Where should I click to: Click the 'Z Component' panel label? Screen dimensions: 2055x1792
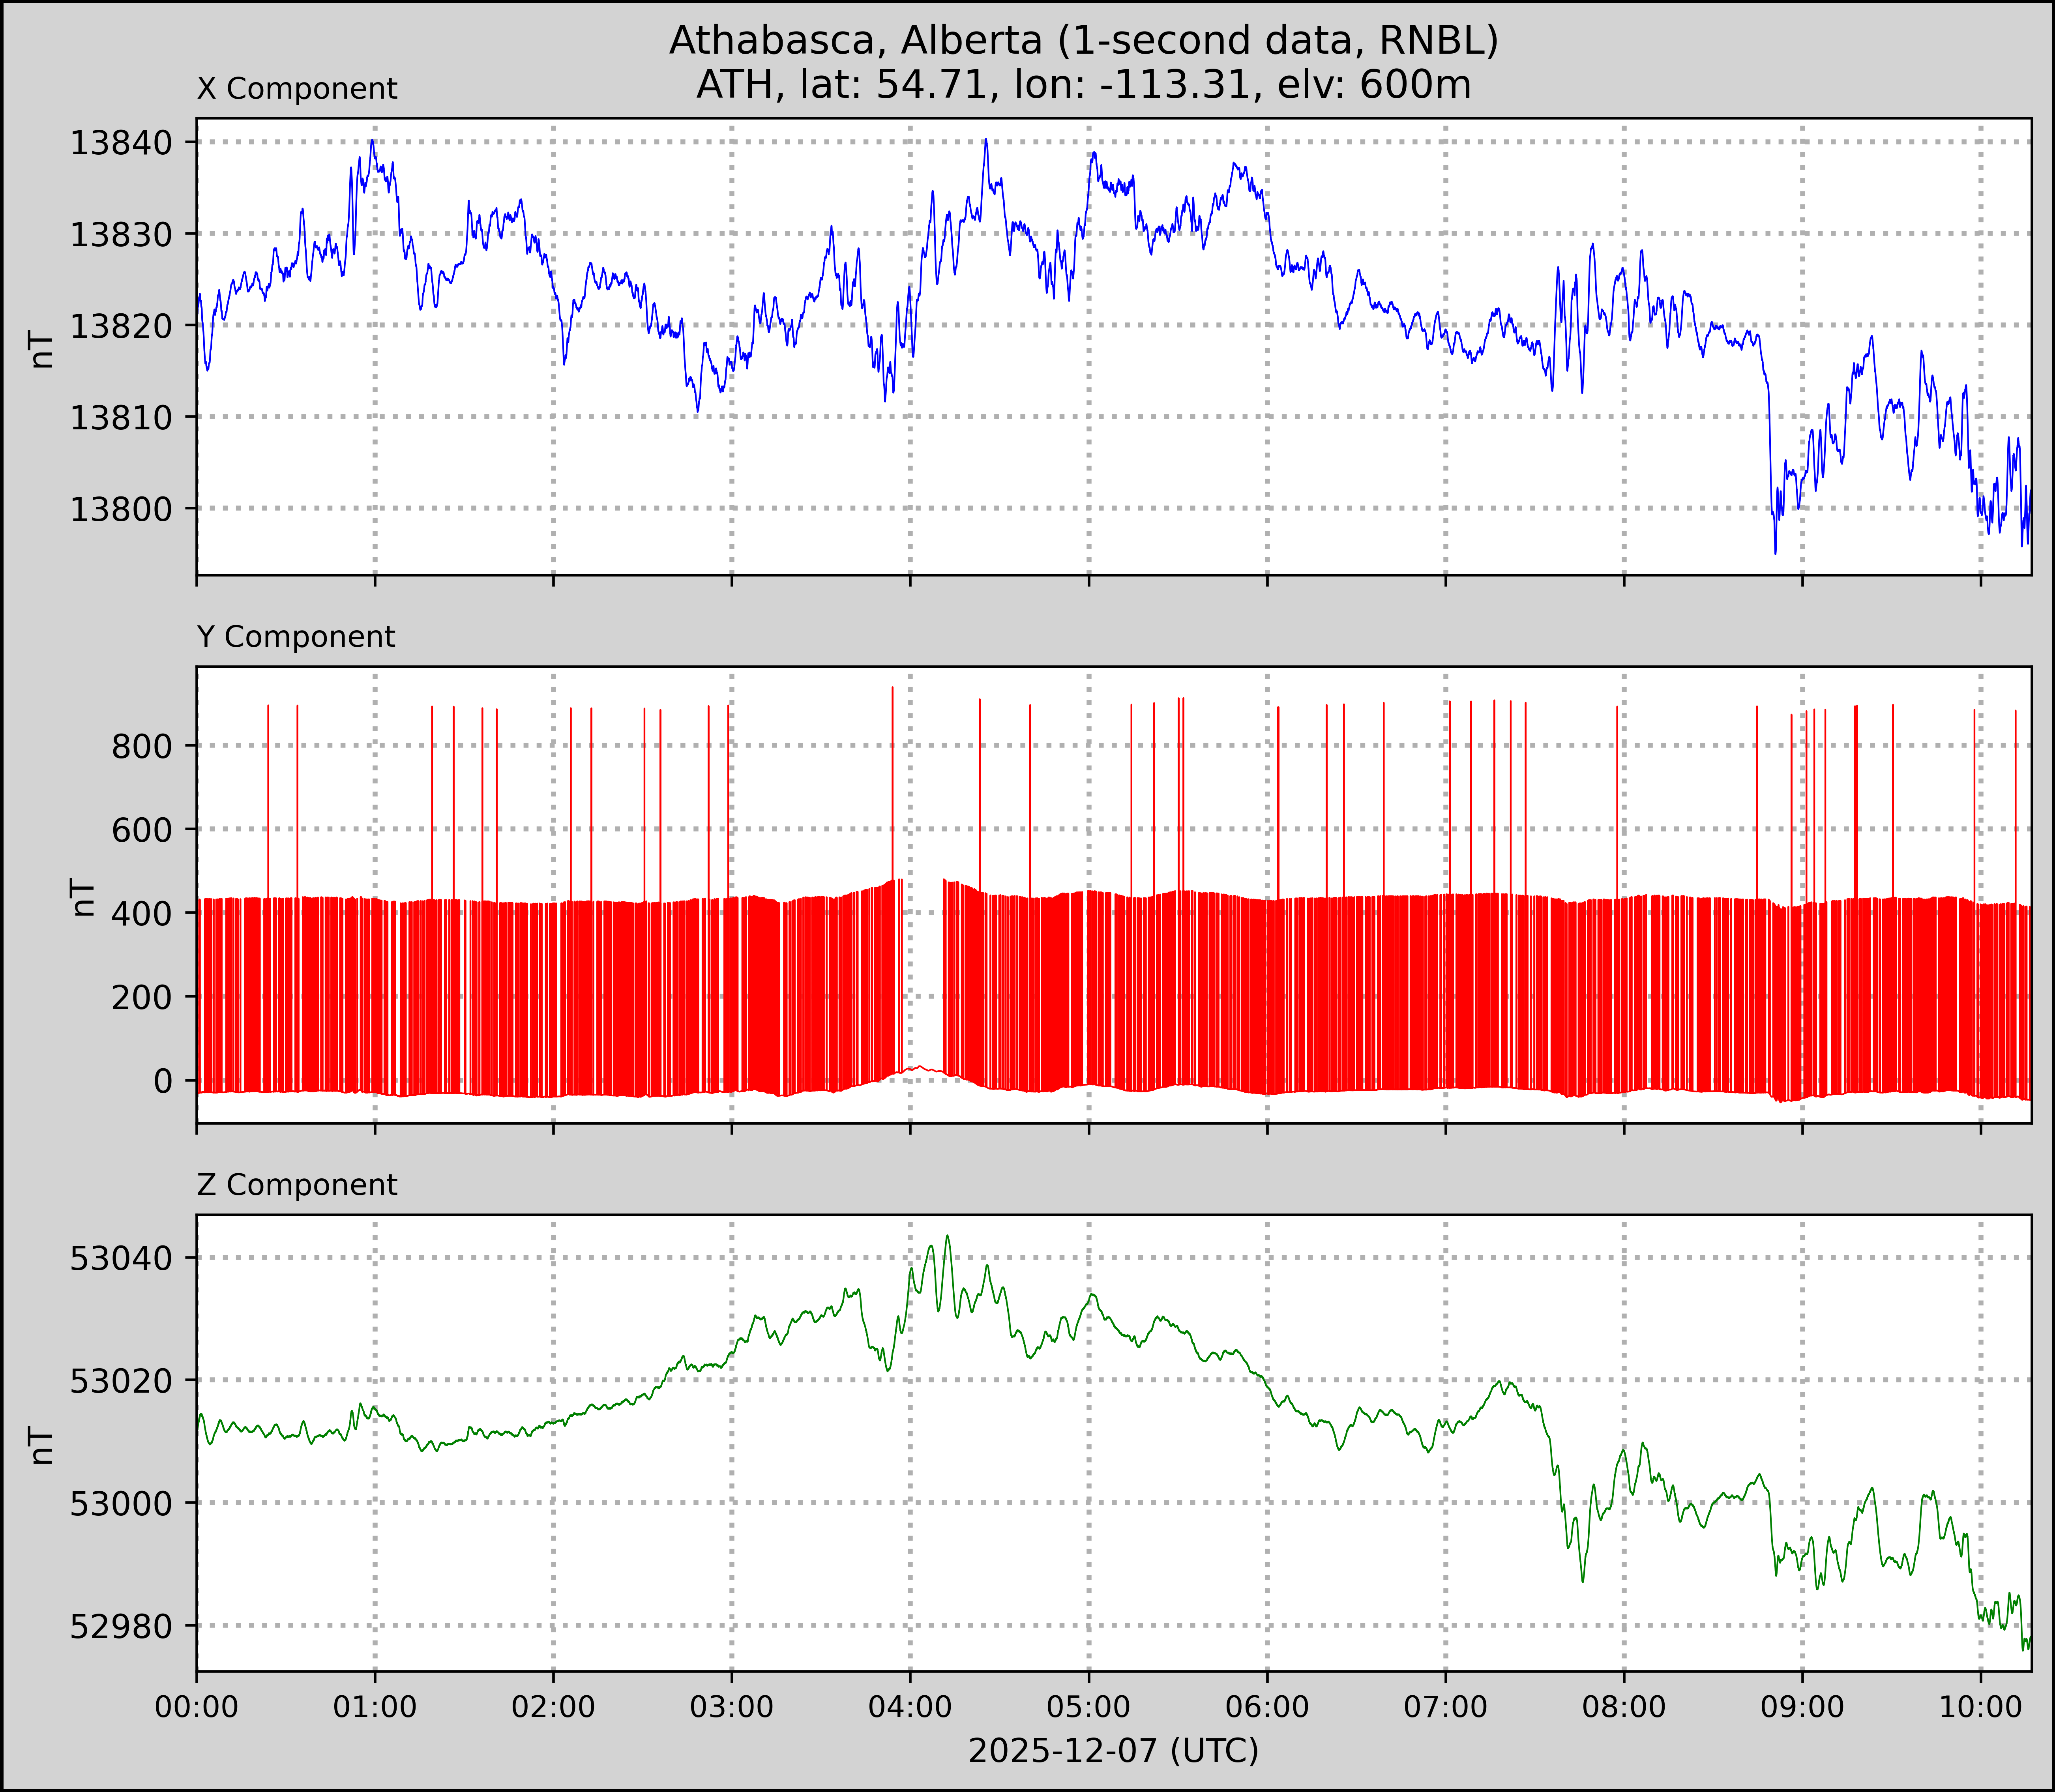click(x=297, y=1185)
